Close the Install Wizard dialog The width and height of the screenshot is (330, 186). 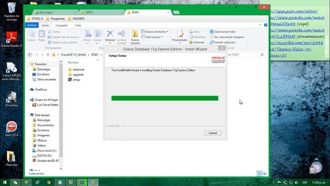pyautogui.click(x=222, y=48)
